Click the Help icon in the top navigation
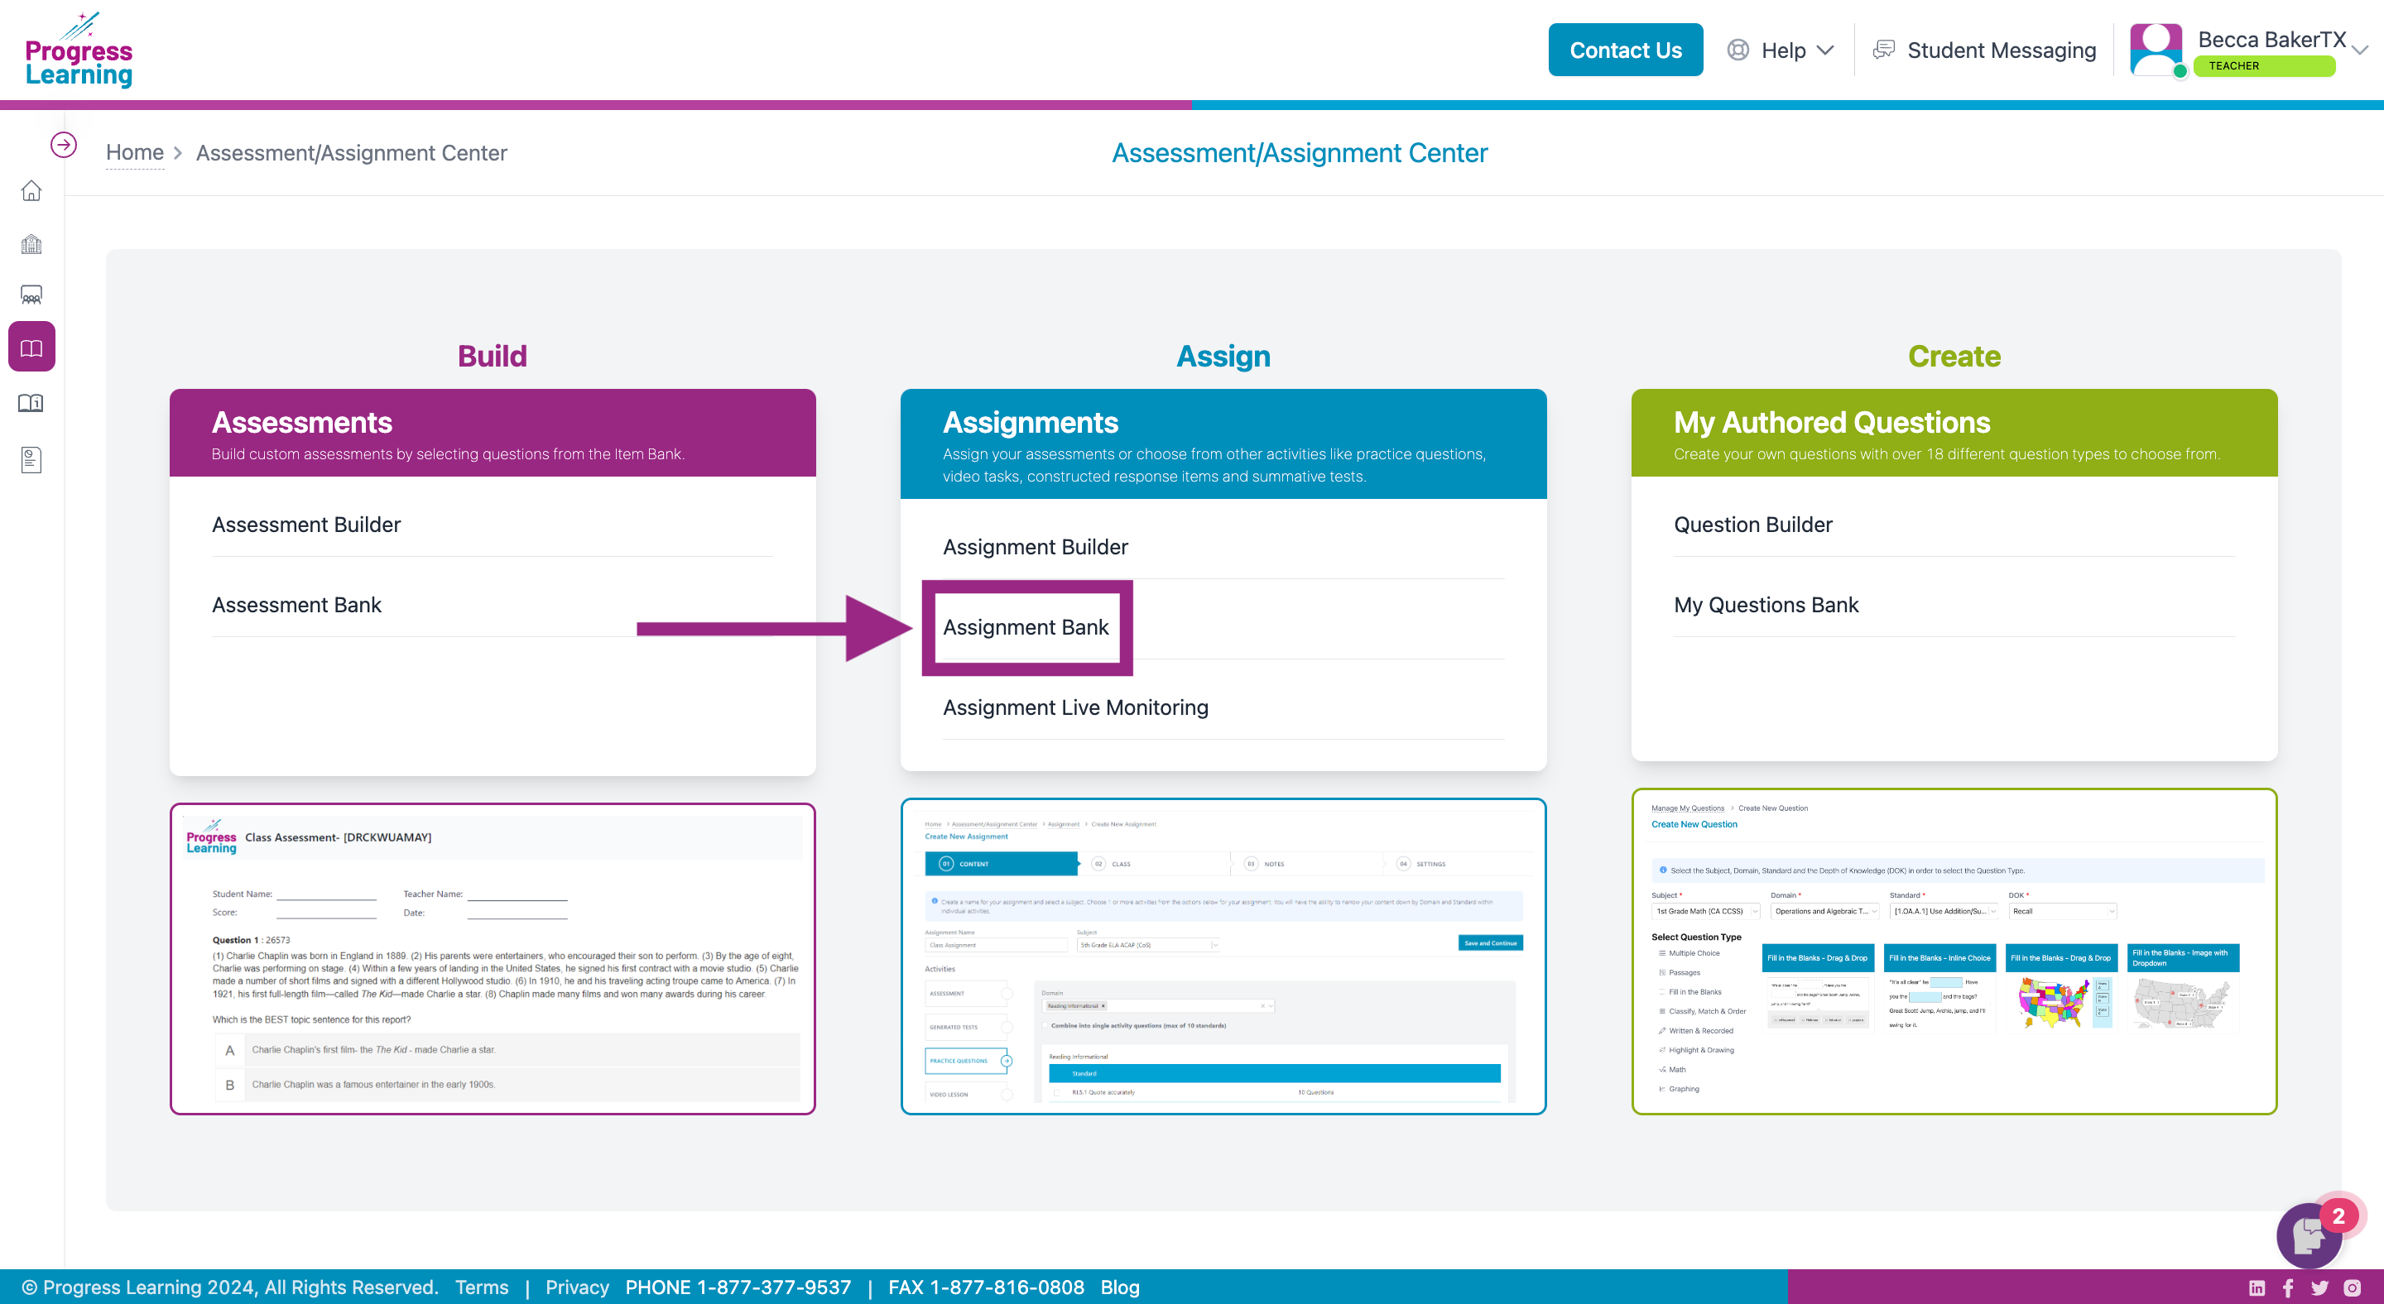This screenshot has width=2384, height=1304. pyautogui.click(x=1738, y=48)
